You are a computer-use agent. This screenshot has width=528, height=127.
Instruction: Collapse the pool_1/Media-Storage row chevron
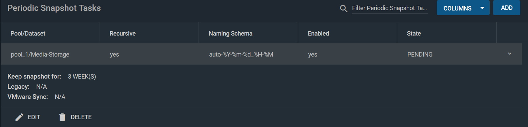pos(509,54)
